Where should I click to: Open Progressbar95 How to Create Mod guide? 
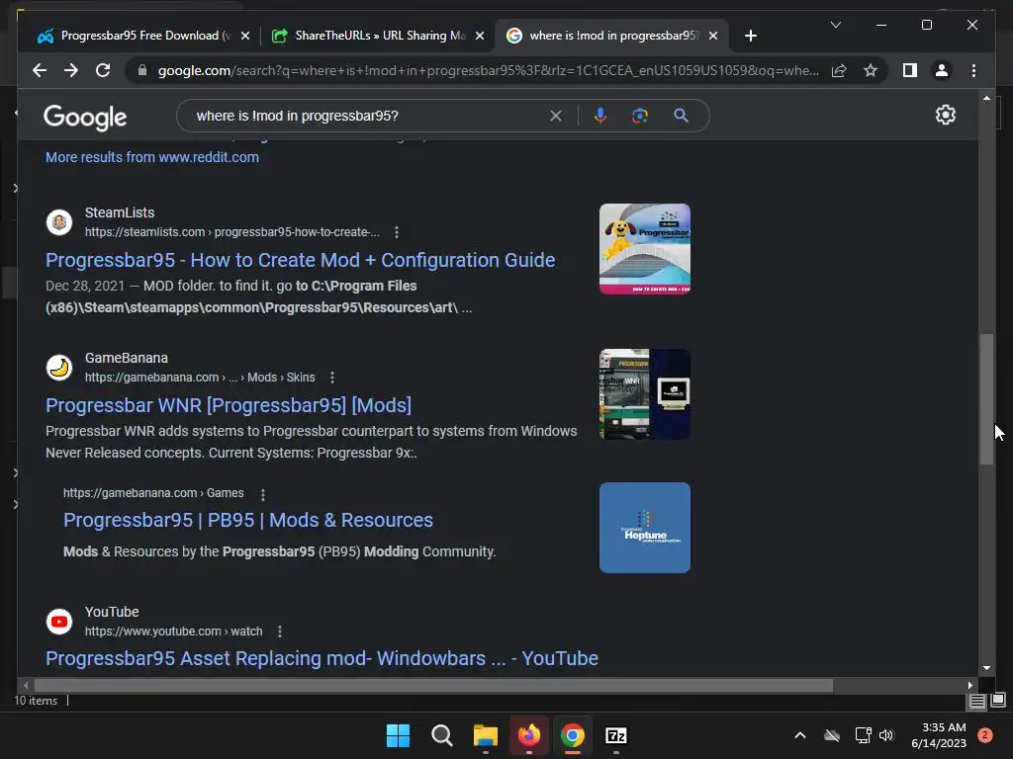(301, 260)
